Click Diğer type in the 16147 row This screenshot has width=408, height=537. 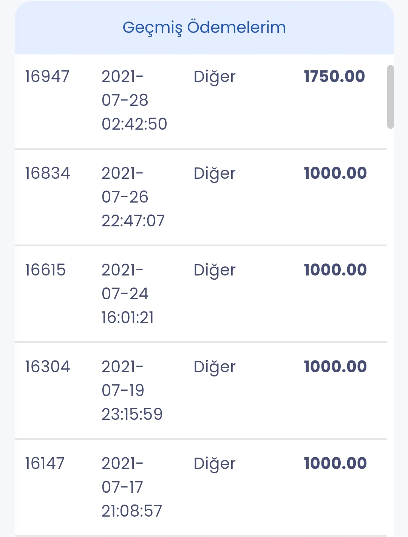coord(215,464)
